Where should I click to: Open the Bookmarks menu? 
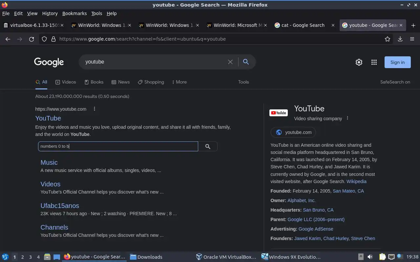74,13
